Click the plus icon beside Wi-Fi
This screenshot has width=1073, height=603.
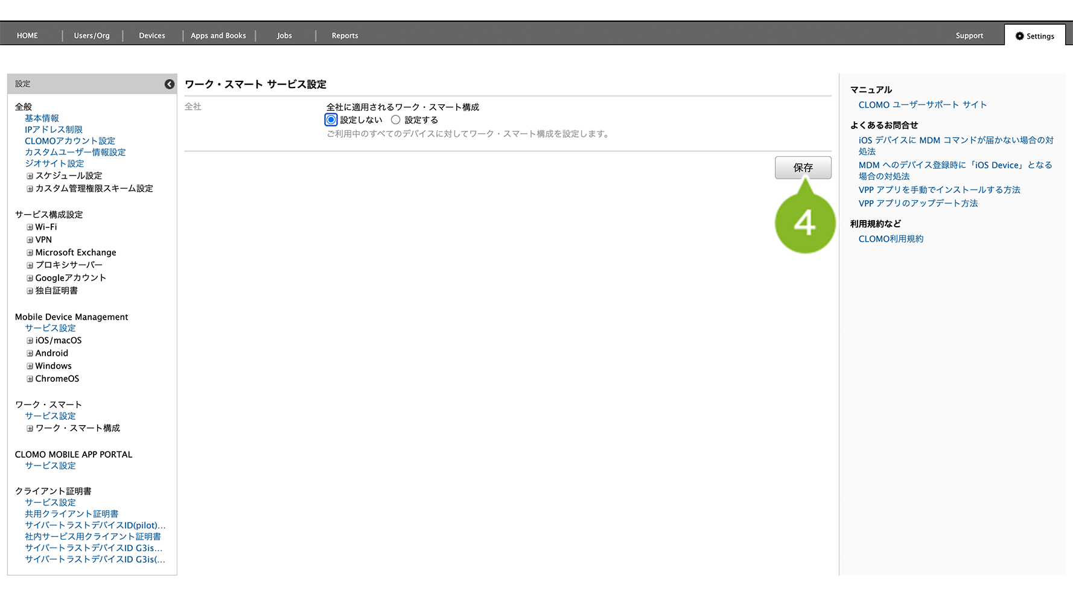[x=30, y=227]
